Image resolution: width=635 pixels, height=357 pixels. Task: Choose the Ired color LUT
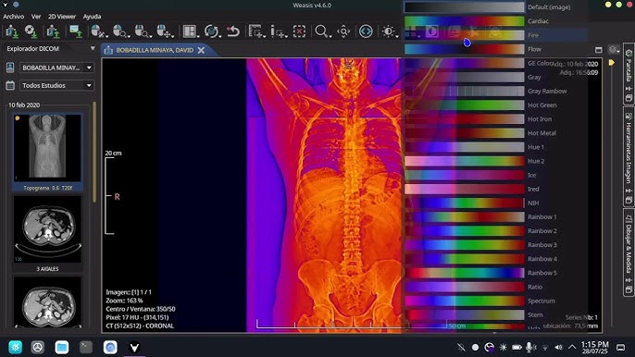pos(496,189)
